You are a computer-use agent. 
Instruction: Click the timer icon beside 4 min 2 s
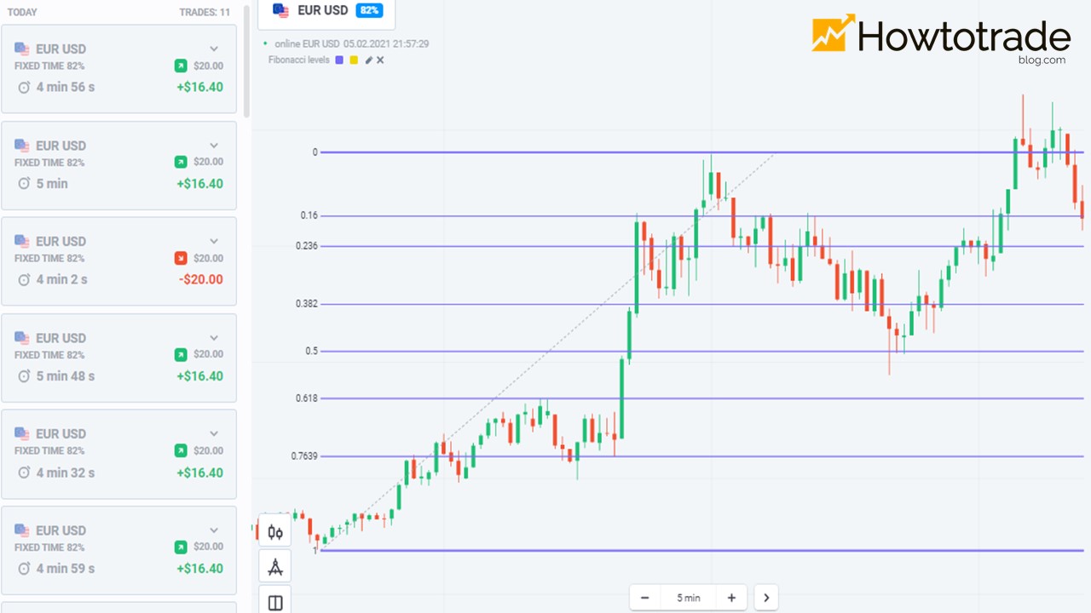(x=24, y=279)
